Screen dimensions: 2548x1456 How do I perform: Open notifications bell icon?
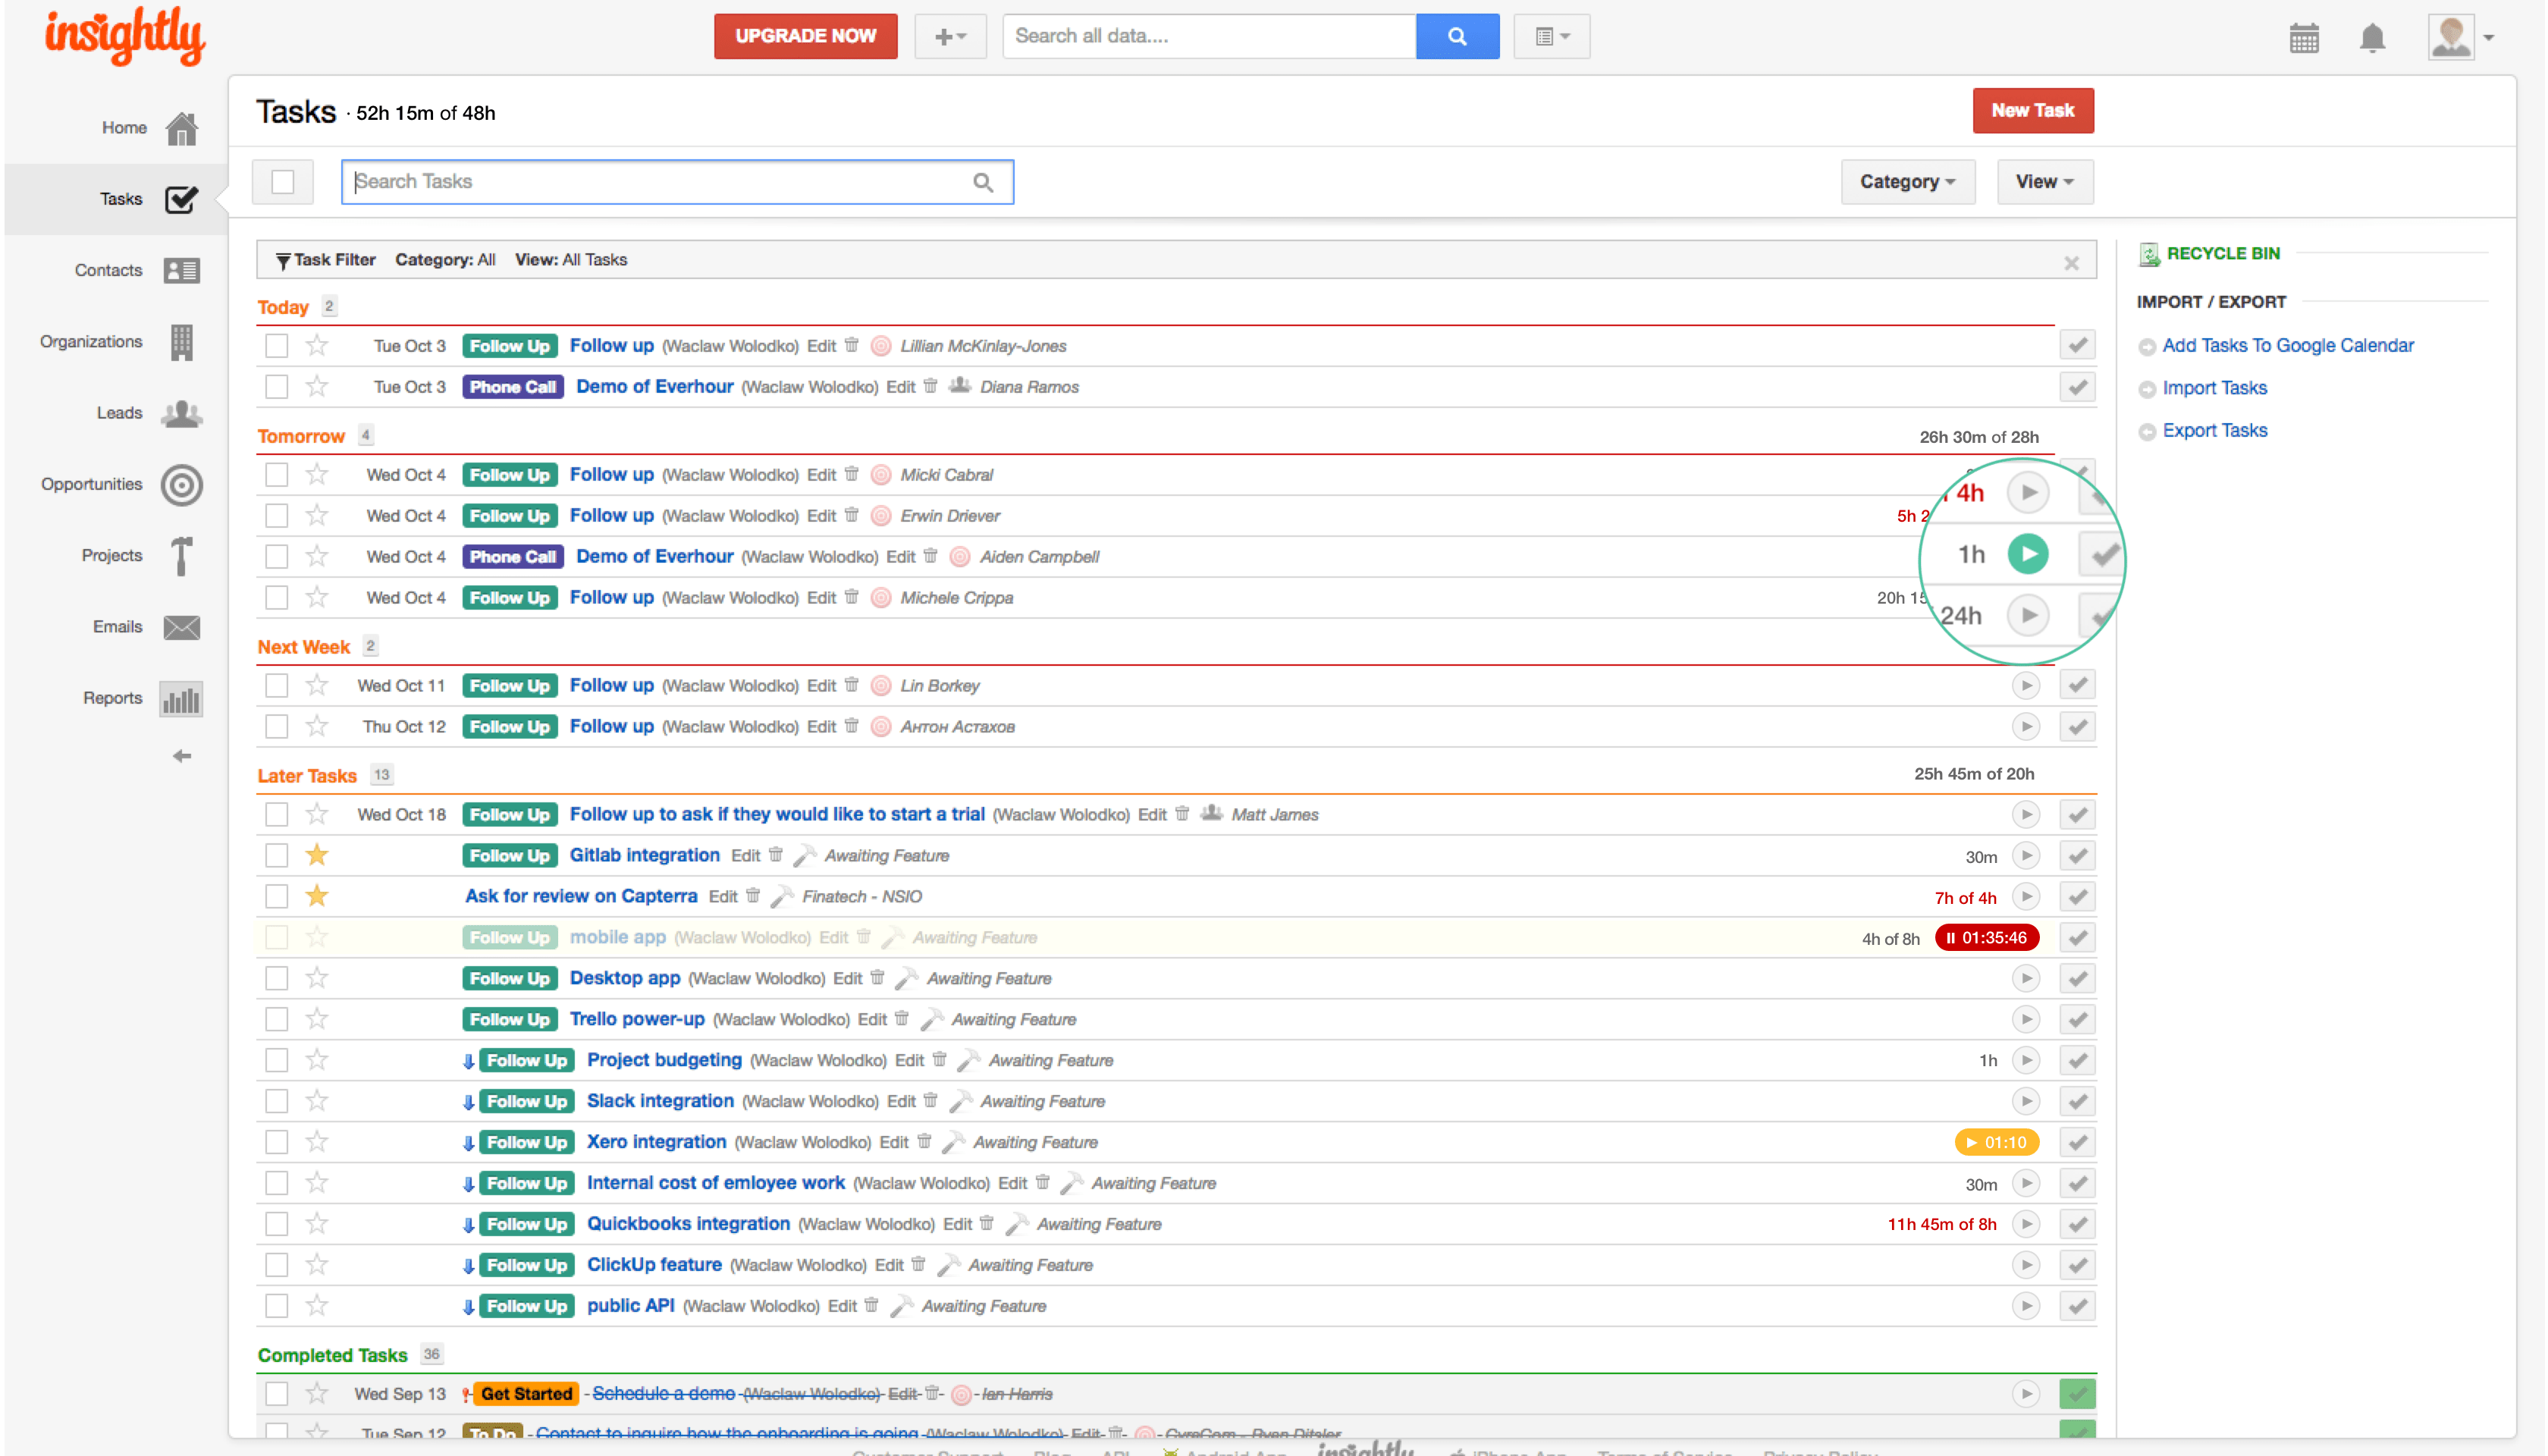point(2372,38)
